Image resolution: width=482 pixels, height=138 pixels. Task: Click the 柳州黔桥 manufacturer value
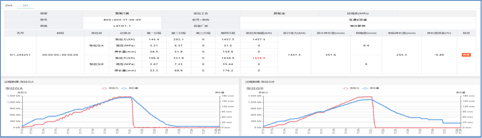[x=358, y=26]
